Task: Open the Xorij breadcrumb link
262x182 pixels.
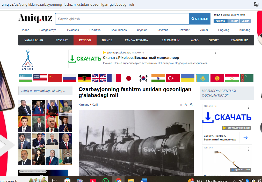Action: coord(95,105)
